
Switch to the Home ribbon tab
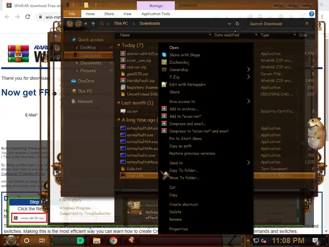click(90, 14)
